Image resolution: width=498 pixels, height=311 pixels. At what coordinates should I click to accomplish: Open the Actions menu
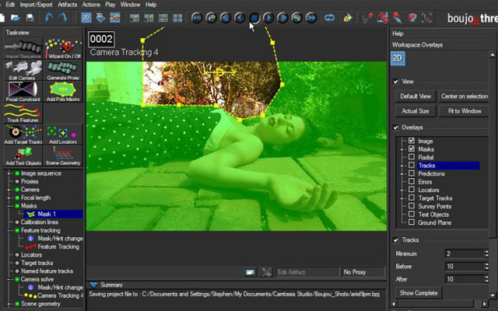tap(91, 5)
